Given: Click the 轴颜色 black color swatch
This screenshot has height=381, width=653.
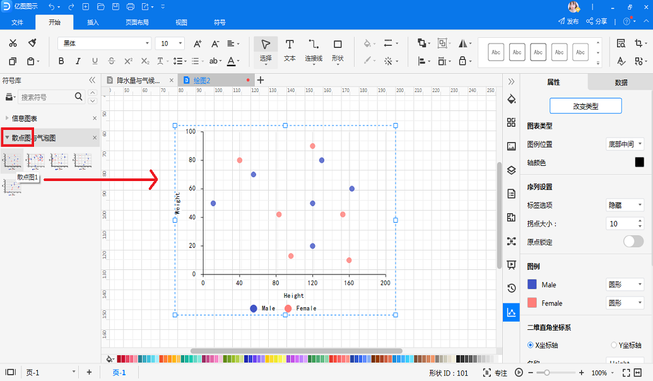Looking at the screenshot, I should pos(639,162).
